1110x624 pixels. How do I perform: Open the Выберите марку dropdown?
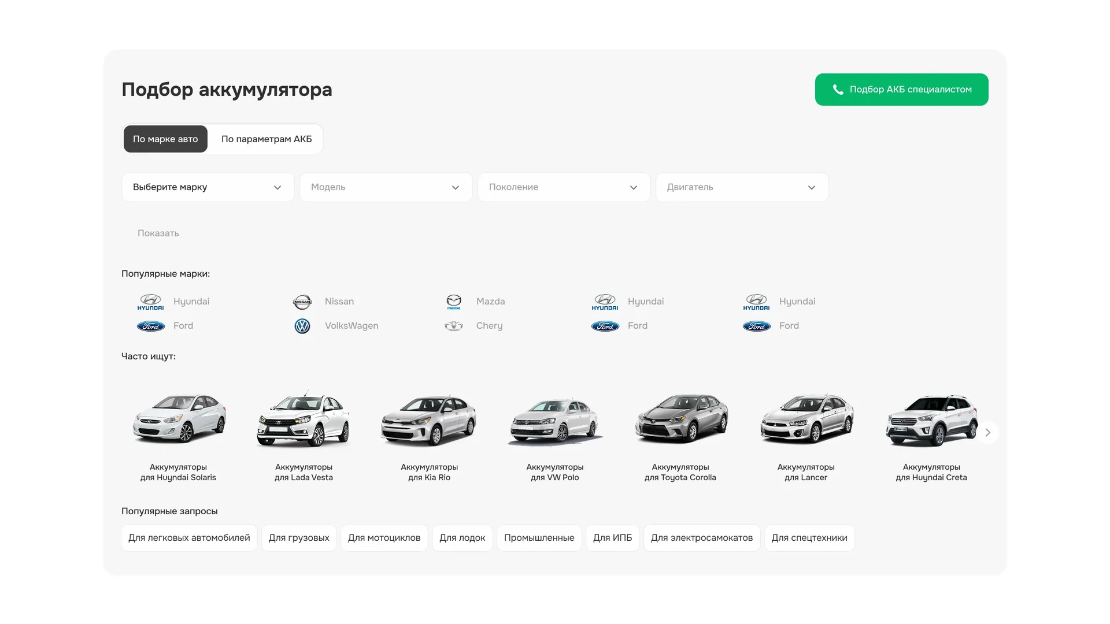(208, 187)
